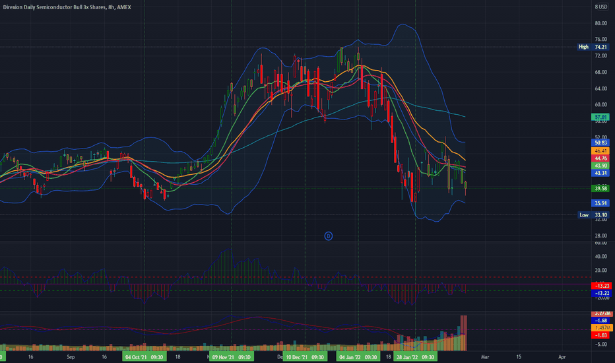Image resolution: width=615 pixels, height=363 pixels.
Task: Click the 40.00 tick on oscillator axis
Action: click(601, 256)
